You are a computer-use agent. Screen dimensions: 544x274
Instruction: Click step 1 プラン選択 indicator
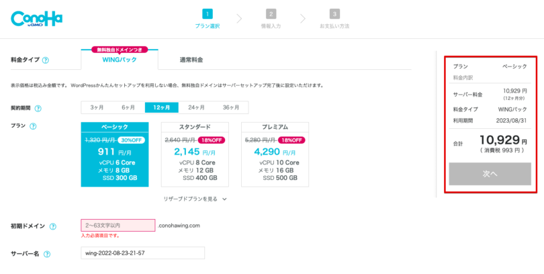pyautogui.click(x=208, y=13)
